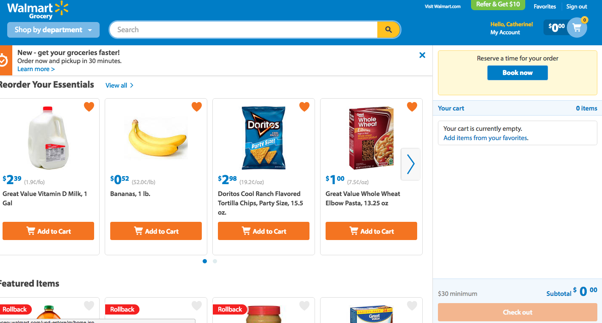Click the orange pickup timer icon
The image size is (602, 323).
click(2, 60)
